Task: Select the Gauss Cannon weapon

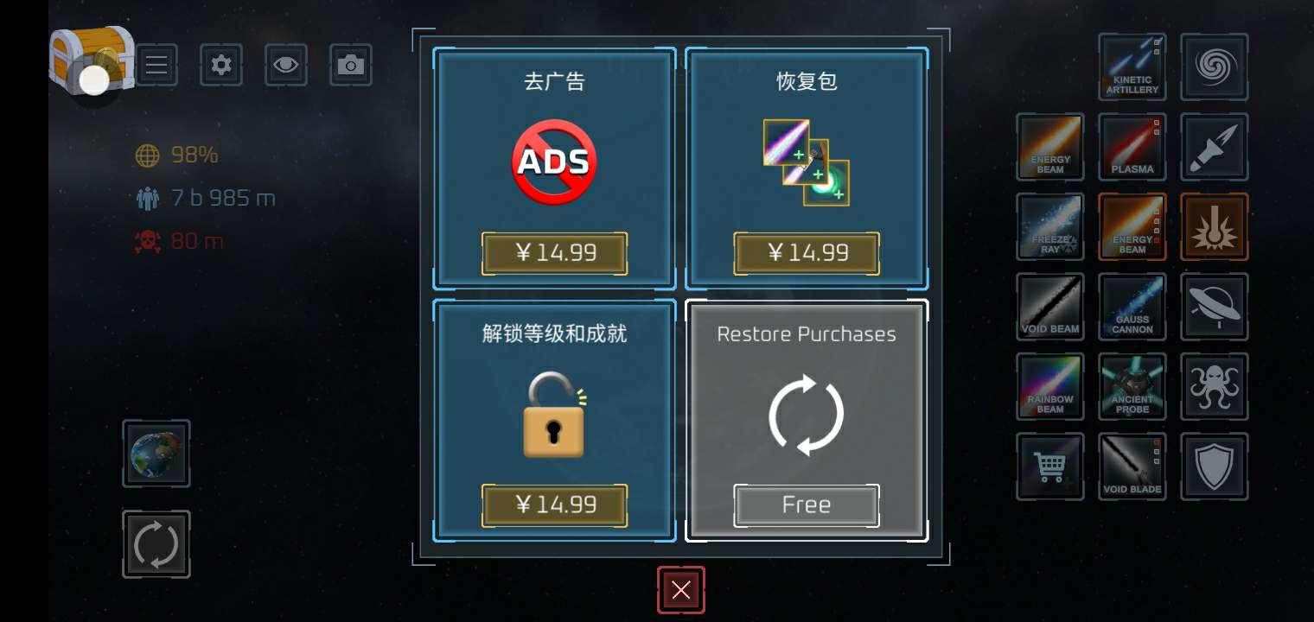Action: coord(1132,307)
